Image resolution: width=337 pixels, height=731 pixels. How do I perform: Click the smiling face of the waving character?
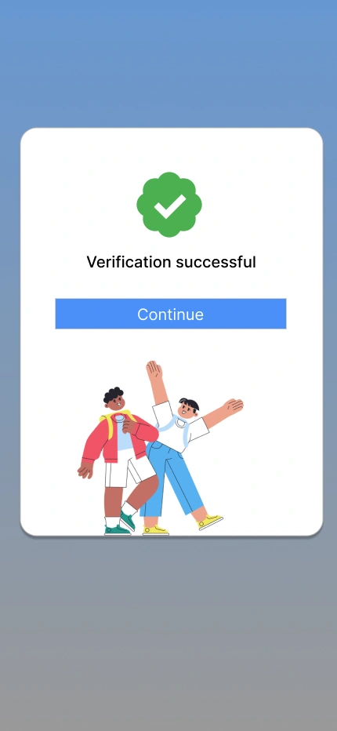click(188, 409)
